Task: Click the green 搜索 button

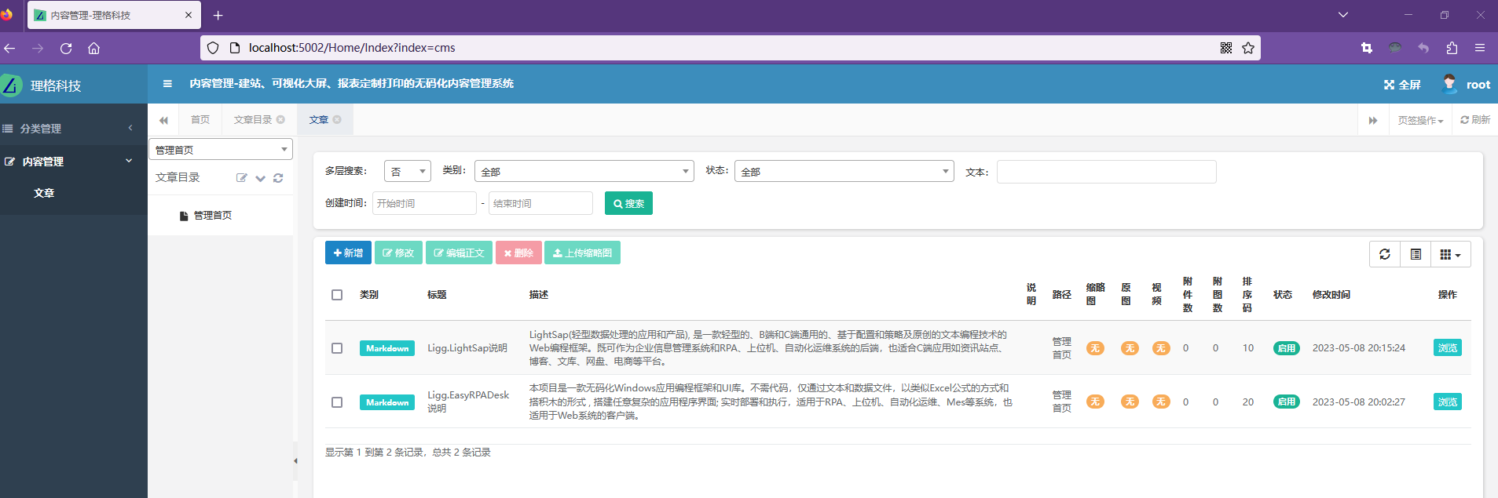Action: 628,203
